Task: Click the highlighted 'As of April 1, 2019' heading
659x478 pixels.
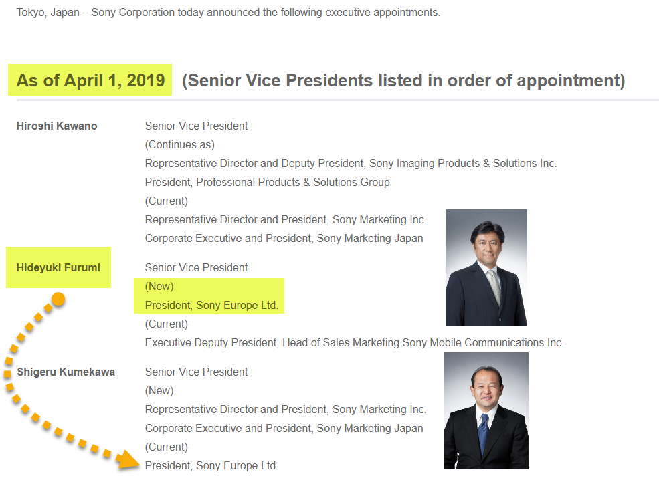Action: (x=90, y=80)
